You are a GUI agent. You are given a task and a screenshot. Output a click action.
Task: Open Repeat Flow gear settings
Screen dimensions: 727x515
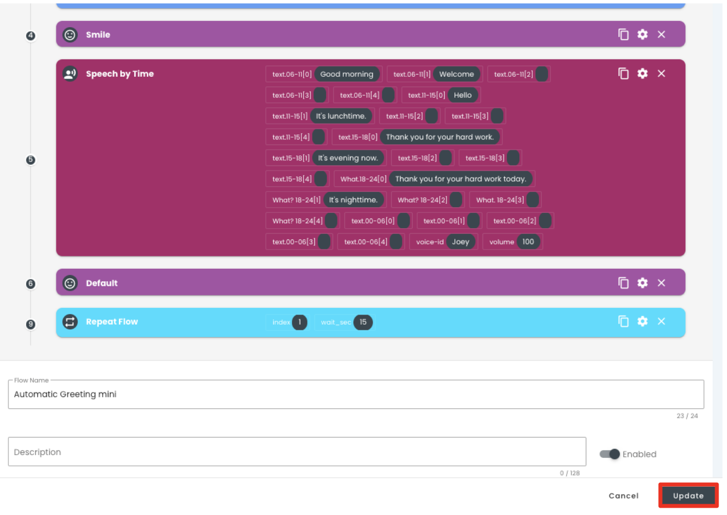pos(642,321)
